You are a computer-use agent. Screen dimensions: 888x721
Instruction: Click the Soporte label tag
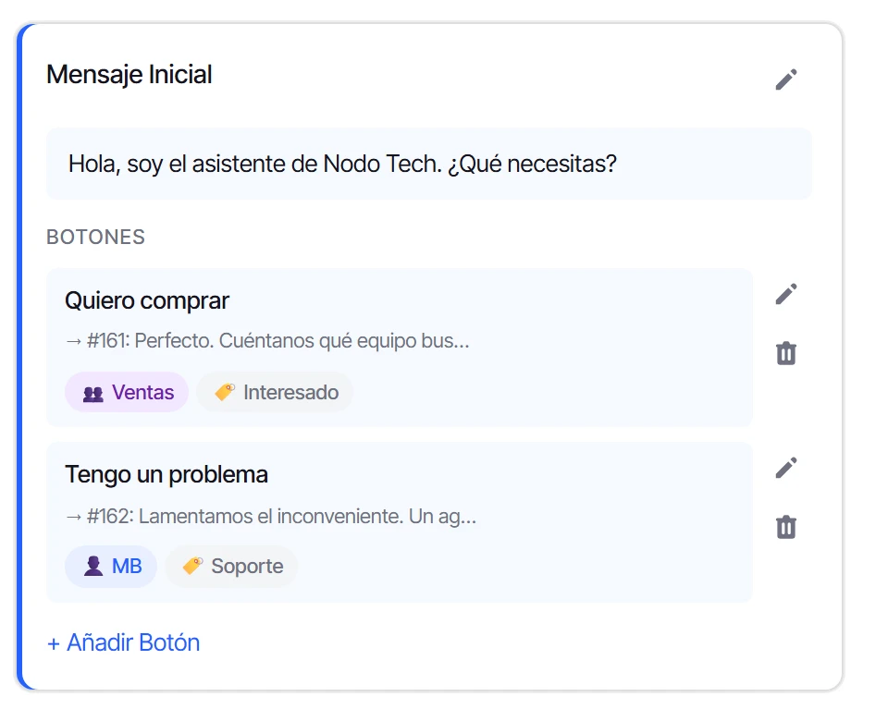coord(231,566)
